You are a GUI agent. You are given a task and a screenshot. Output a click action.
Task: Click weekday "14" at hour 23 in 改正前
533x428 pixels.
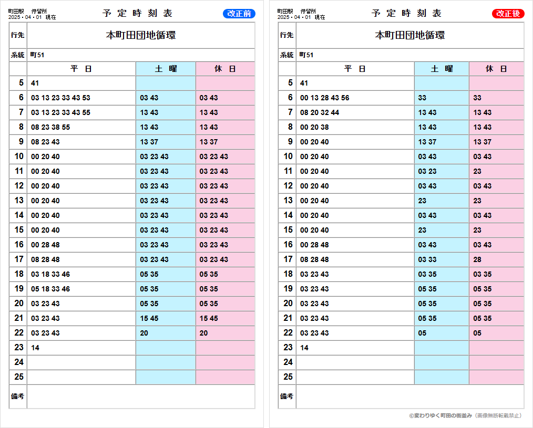click(35, 348)
